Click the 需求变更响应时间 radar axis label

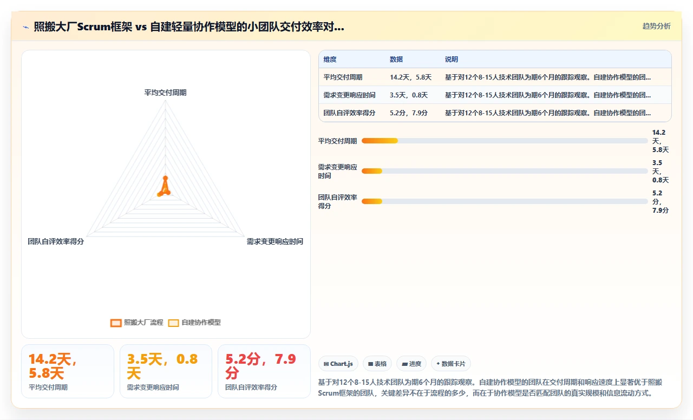point(275,241)
